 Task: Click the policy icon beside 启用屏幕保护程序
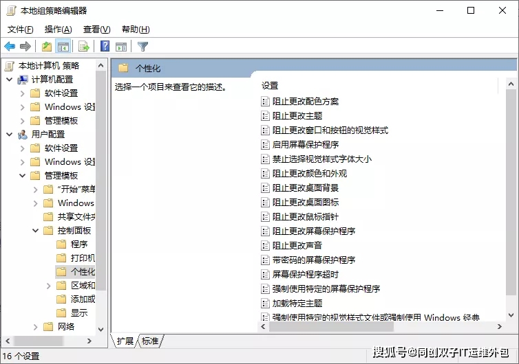[x=265, y=145]
